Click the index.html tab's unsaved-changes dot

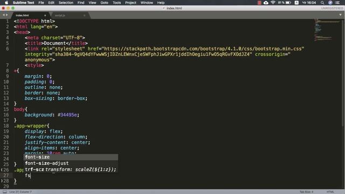(x=45, y=16)
